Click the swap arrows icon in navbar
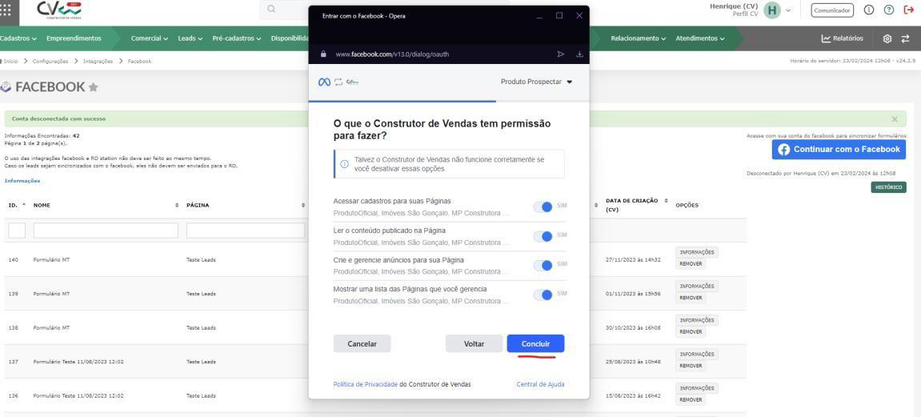Screen dimensions: 921x417 click(x=905, y=38)
